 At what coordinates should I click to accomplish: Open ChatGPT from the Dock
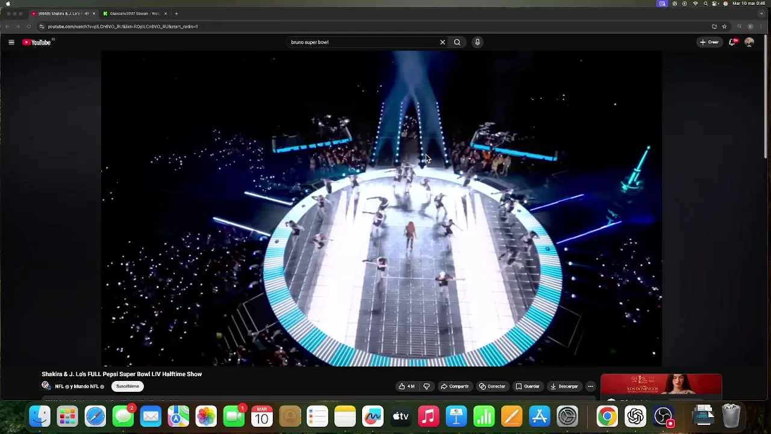click(x=635, y=417)
